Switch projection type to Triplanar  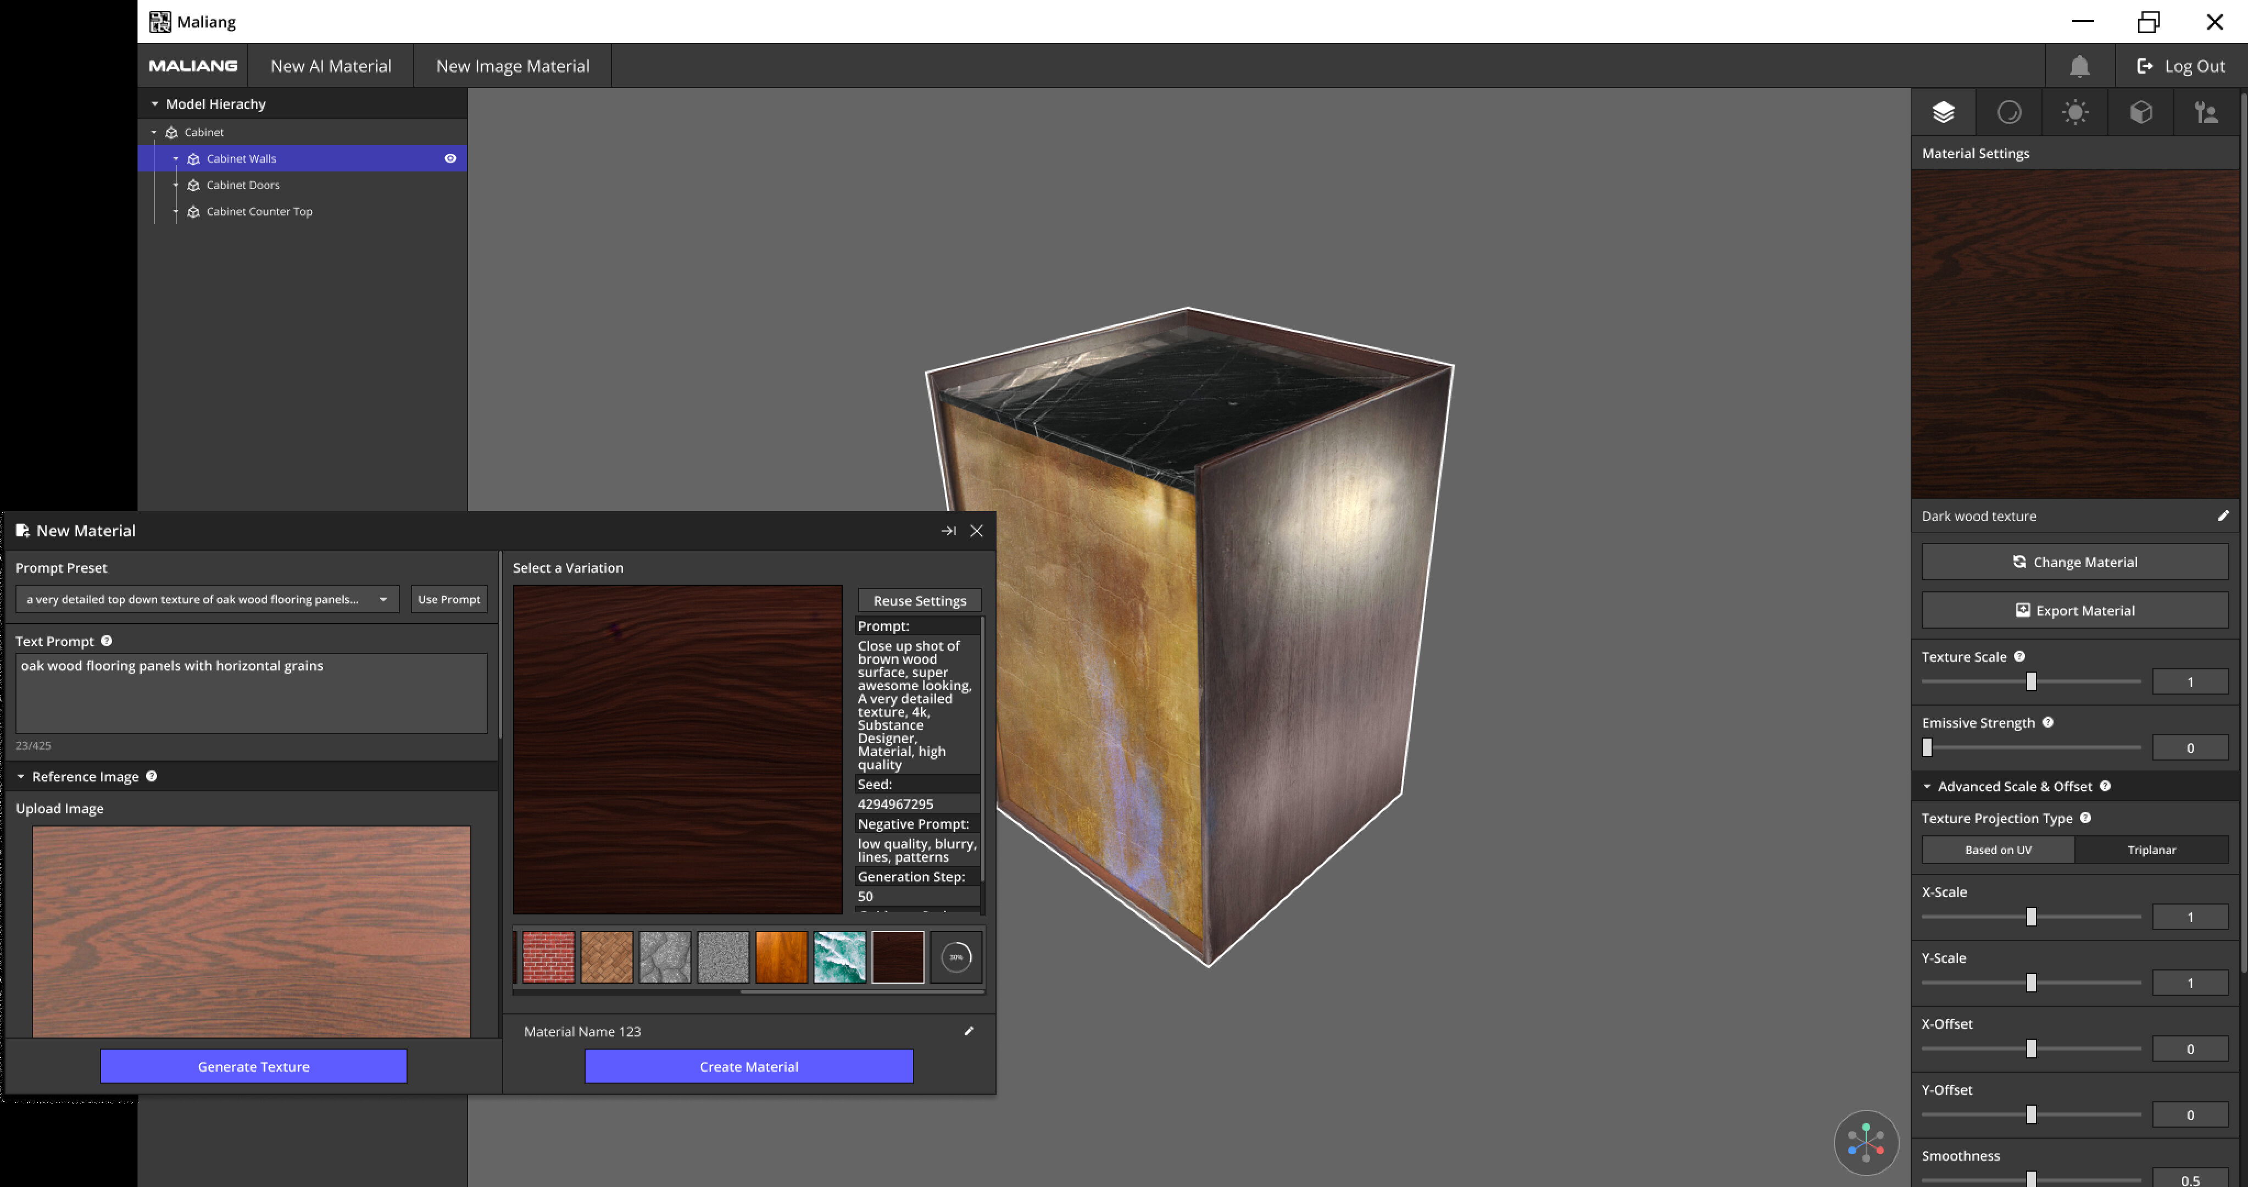pos(2151,850)
